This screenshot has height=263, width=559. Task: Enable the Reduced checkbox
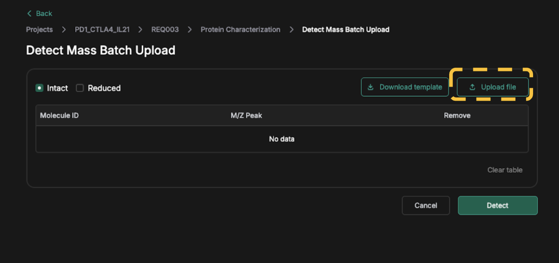[80, 88]
